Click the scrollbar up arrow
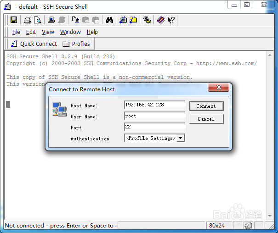Image resolution: width=278 pixels, height=233 pixels. pos(270,55)
